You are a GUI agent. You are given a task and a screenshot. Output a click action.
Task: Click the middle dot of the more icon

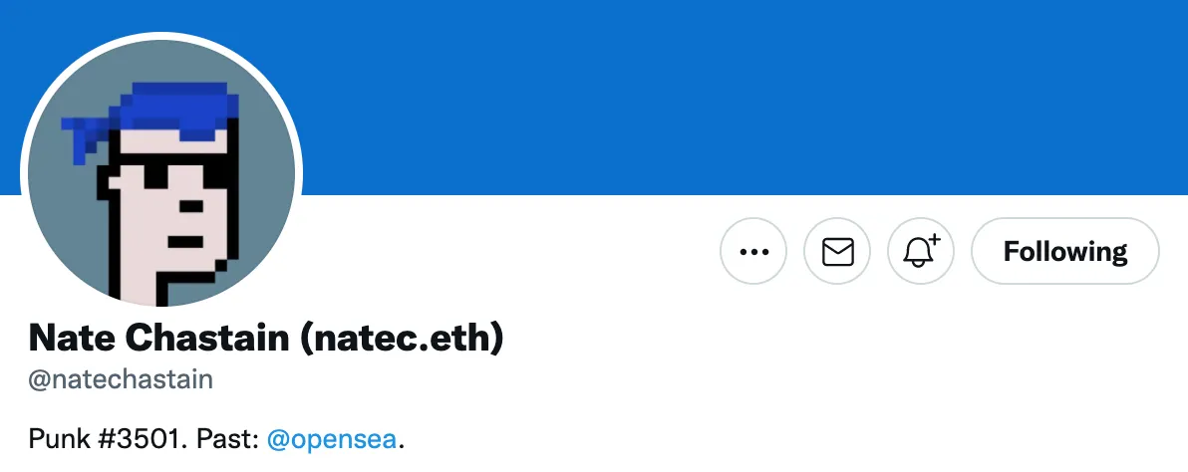753,252
